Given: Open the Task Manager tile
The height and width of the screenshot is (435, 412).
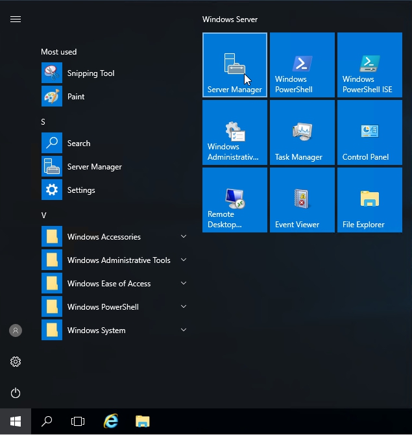Looking at the screenshot, I should 302,132.
